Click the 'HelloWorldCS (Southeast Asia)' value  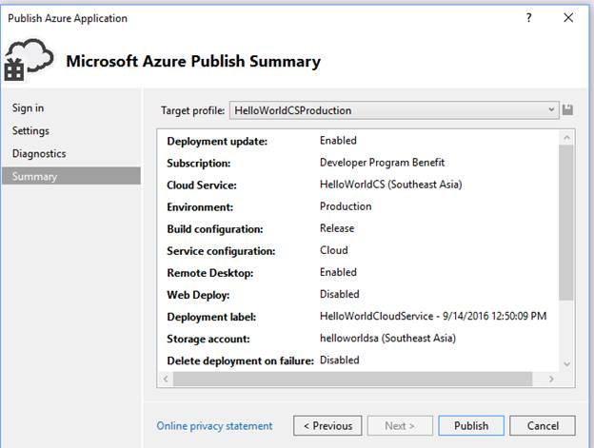click(391, 185)
